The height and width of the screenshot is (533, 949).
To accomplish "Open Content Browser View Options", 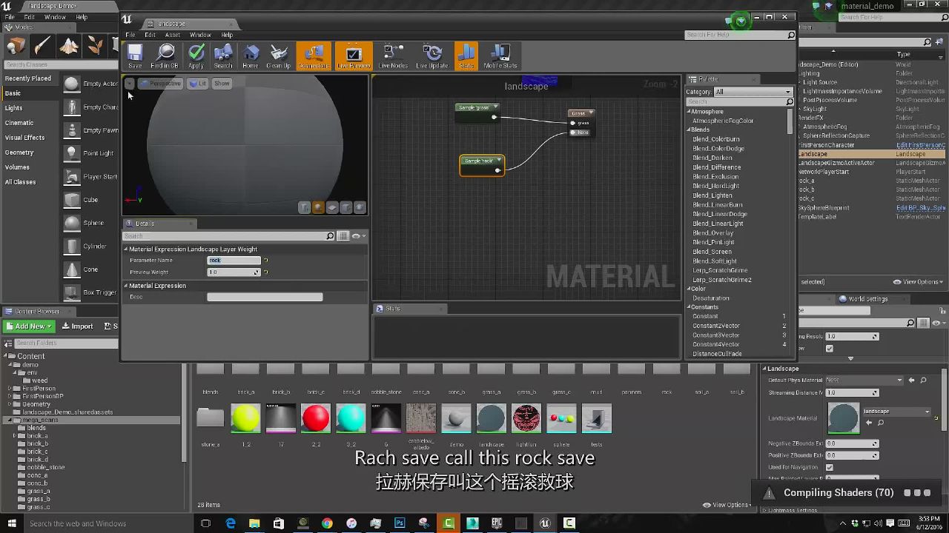I will (x=727, y=505).
